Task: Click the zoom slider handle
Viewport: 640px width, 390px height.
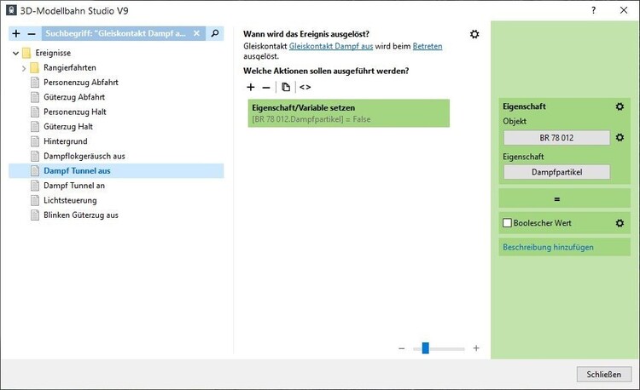Action: 425,347
